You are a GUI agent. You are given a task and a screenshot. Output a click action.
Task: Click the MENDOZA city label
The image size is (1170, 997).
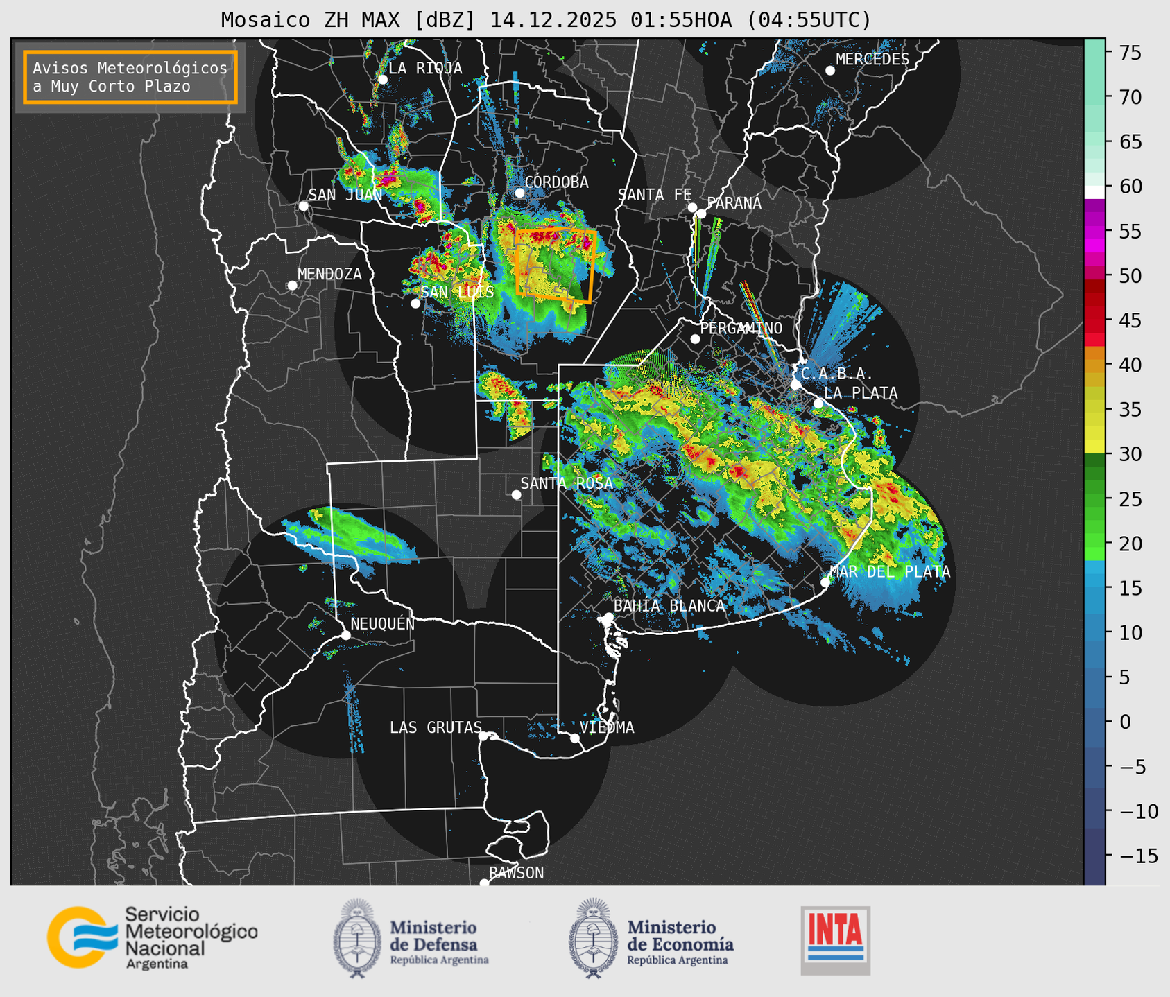pyautogui.click(x=329, y=274)
